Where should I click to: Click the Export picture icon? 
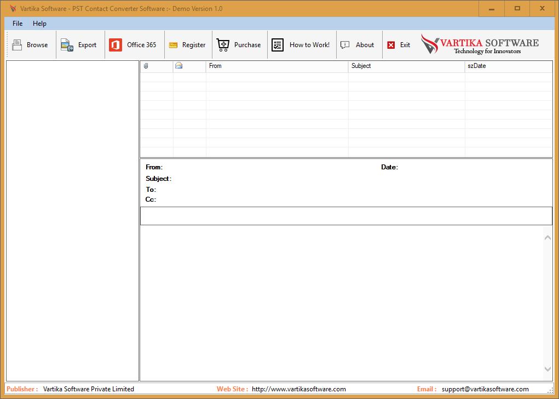[x=67, y=45]
